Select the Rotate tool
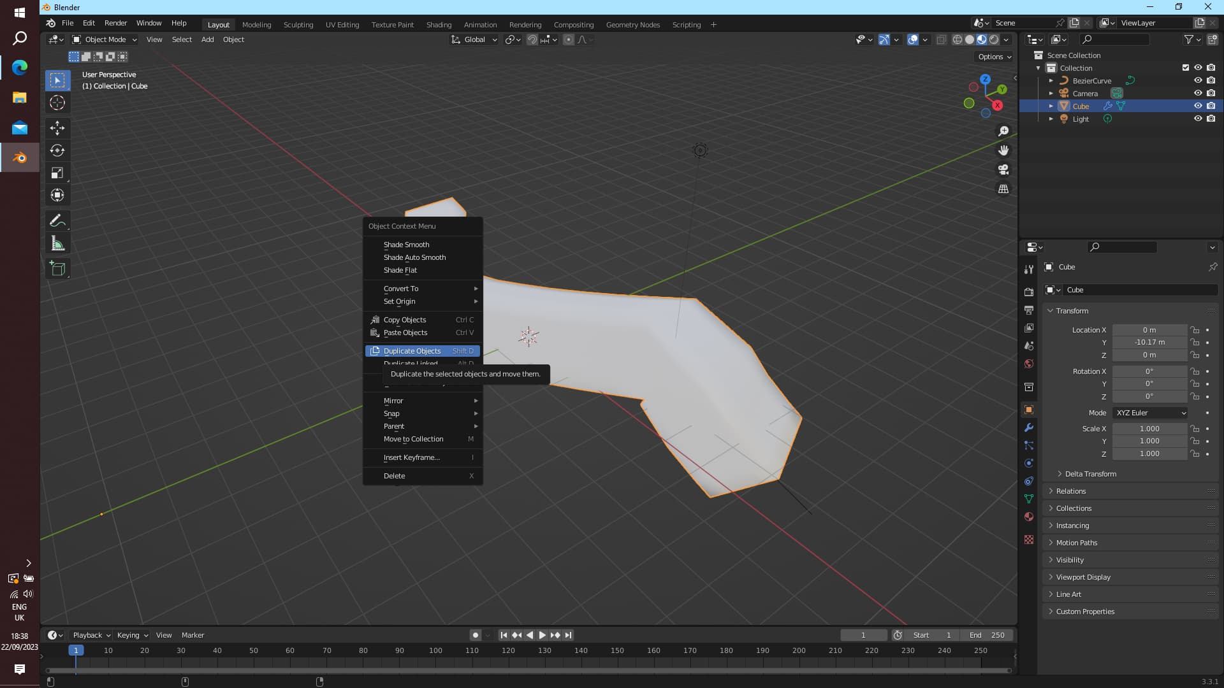Image resolution: width=1224 pixels, height=688 pixels. (57, 150)
